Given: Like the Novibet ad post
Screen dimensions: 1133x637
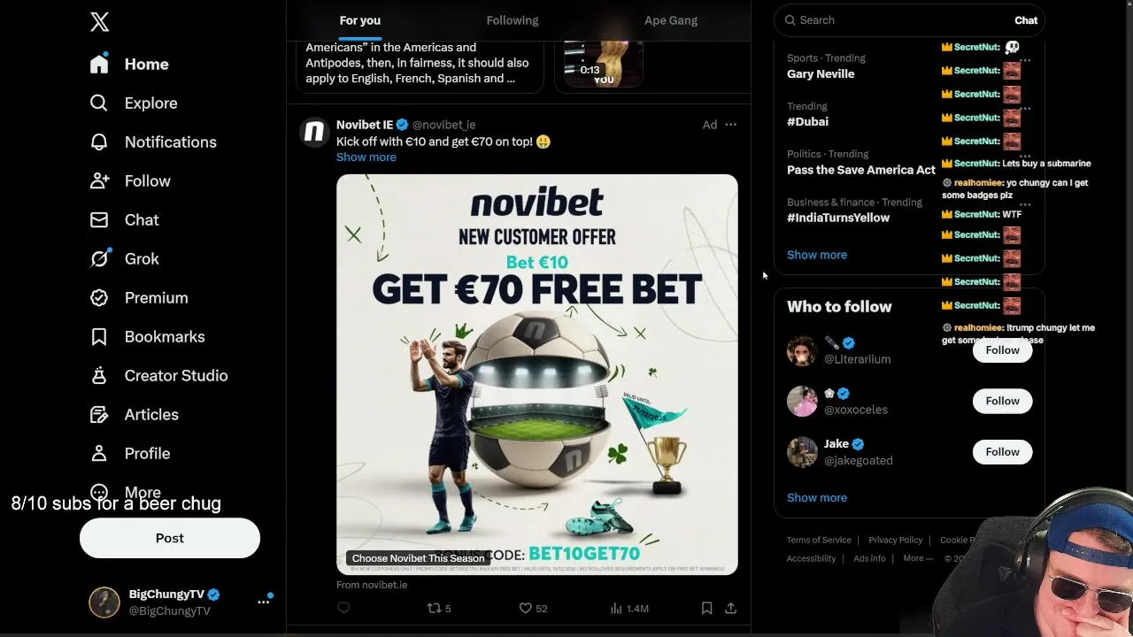Looking at the screenshot, I should [525, 608].
